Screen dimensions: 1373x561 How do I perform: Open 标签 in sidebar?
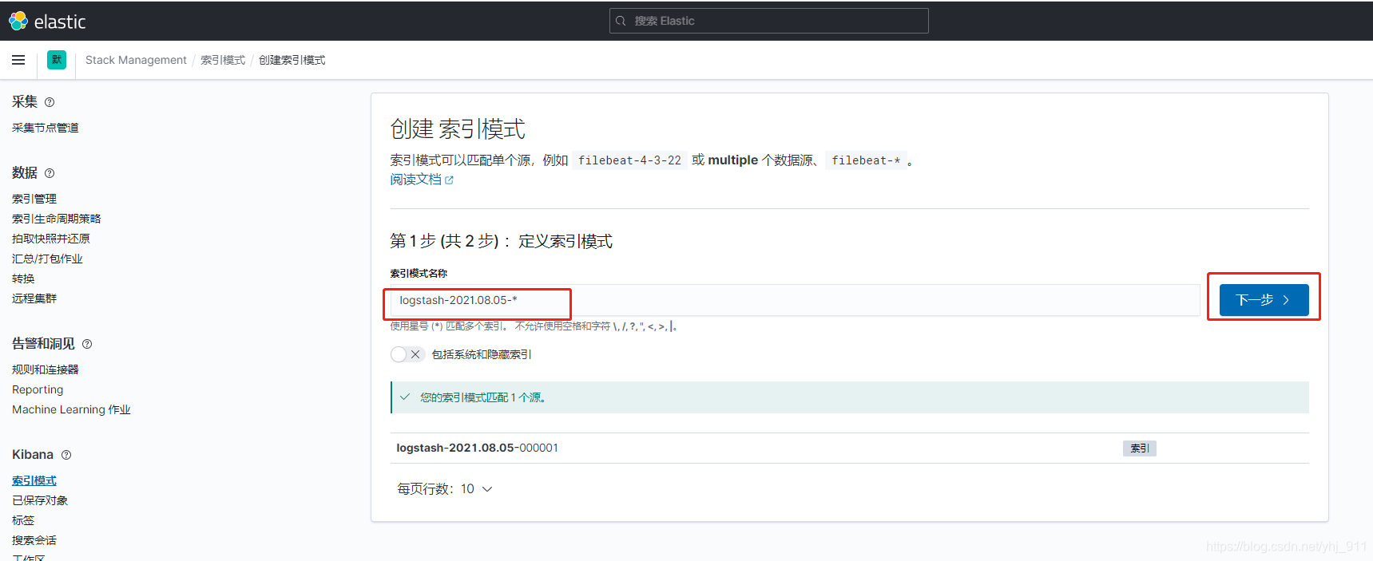[x=23, y=520]
